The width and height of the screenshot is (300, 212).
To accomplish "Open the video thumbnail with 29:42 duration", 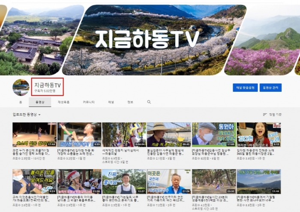I will (169, 135).
